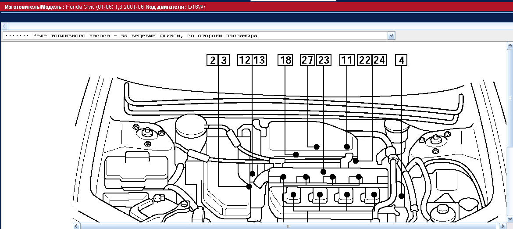513x229 pixels.
Task: Click the 'Изготовитель/Модель' header label
Action: click(34, 7)
